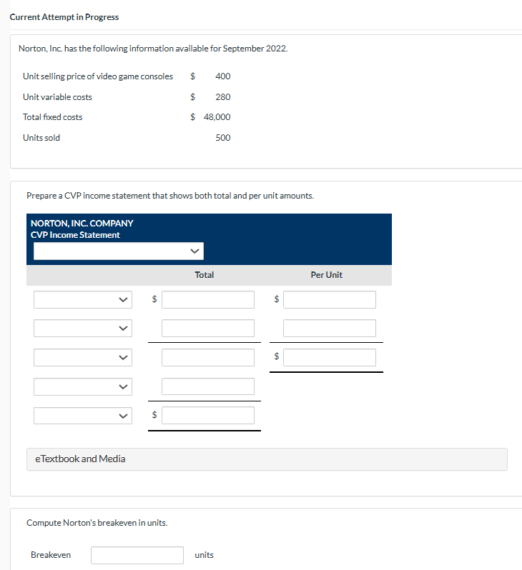Click the 'Norton, Inc. has the following information' sentence
Image resolution: width=522 pixels, height=570 pixels.
click(x=153, y=49)
